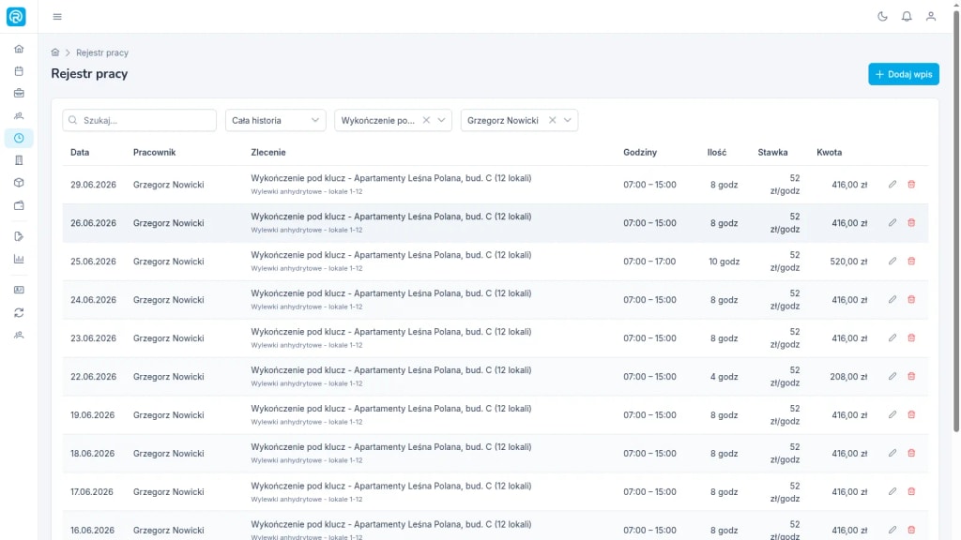Delete the 25.06.2026 entry
961x540 pixels.
911,262
